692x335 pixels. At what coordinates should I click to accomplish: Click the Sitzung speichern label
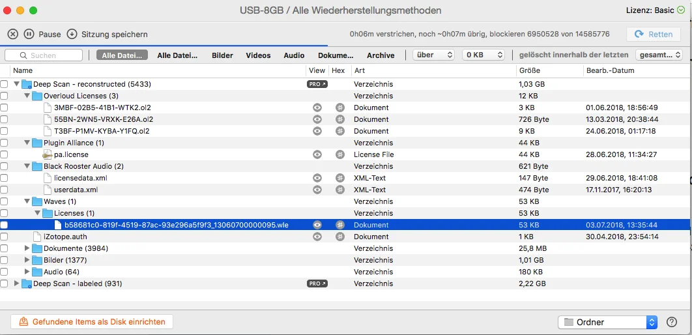[114, 34]
